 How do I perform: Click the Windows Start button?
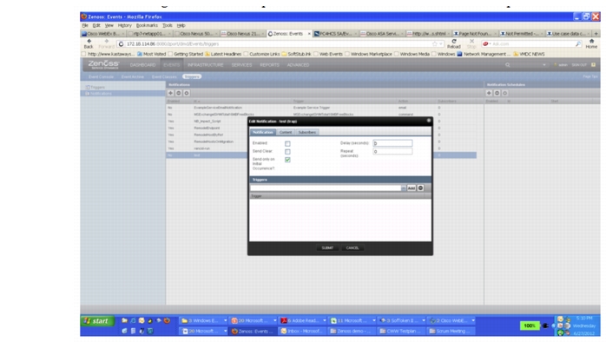(97, 321)
